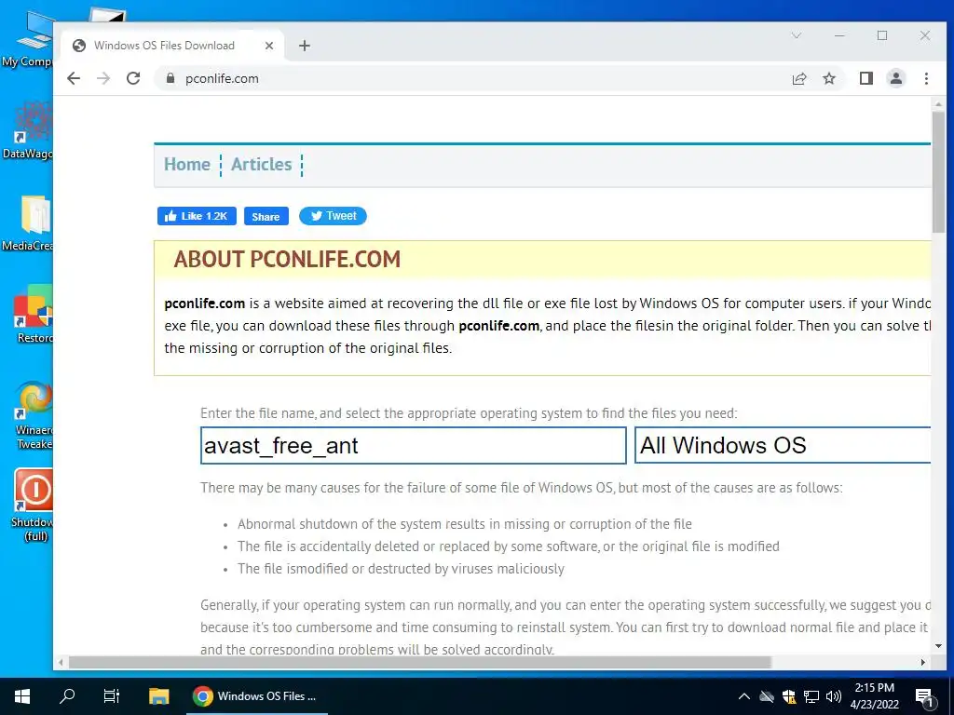Minimize the Chrome window
954x715 pixels.
(x=839, y=36)
